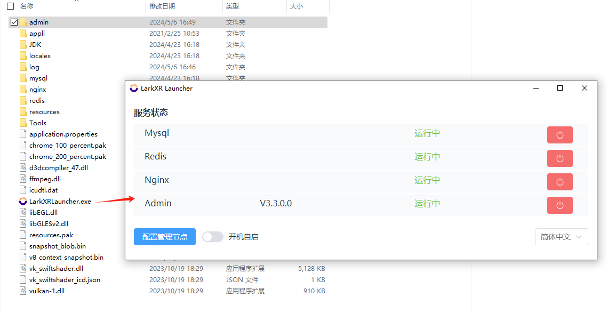The image size is (616, 313).
Task: Close the LarkXR Launcher window
Action: tap(585, 89)
